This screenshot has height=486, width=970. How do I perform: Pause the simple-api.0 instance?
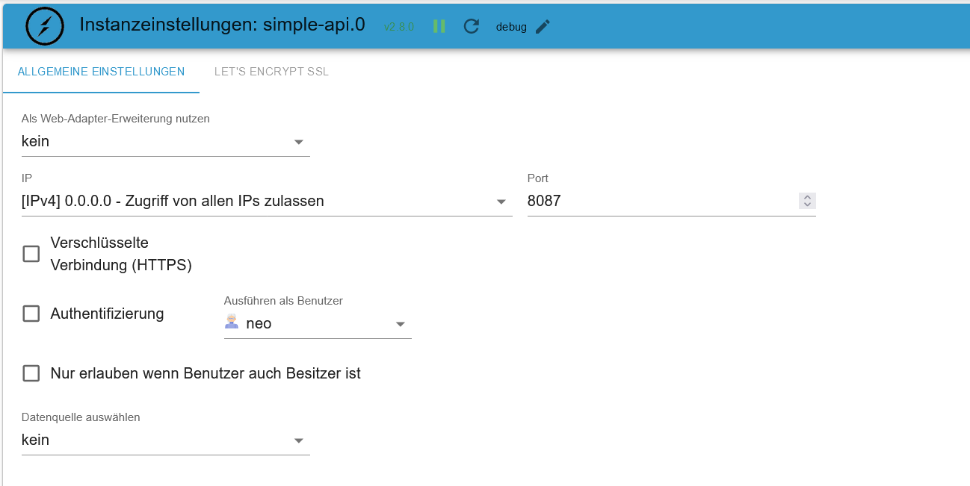439,26
